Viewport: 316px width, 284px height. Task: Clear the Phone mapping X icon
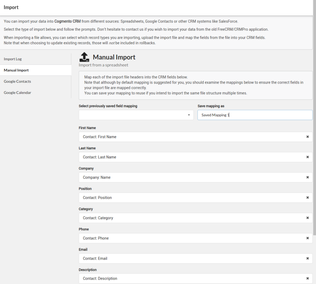click(307, 238)
